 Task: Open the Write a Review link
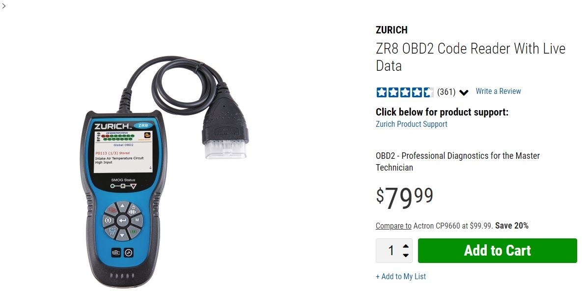498,91
